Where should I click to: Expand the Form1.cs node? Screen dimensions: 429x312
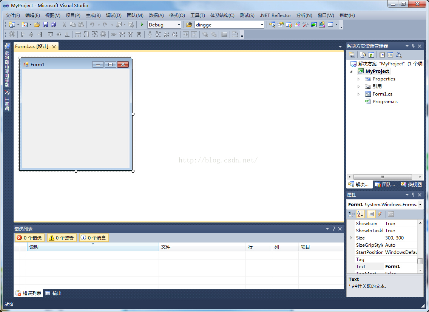(358, 94)
